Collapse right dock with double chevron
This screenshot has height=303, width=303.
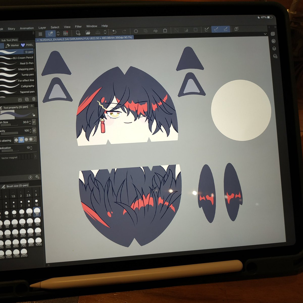[x=275, y=27]
